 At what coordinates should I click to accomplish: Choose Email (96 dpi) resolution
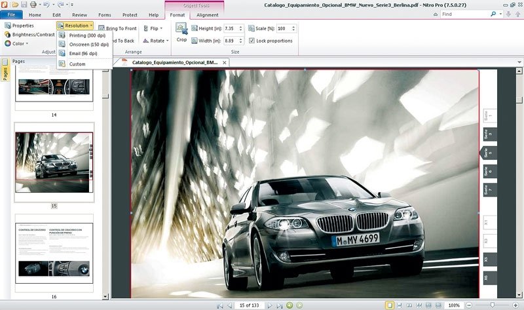pos(84,53)
